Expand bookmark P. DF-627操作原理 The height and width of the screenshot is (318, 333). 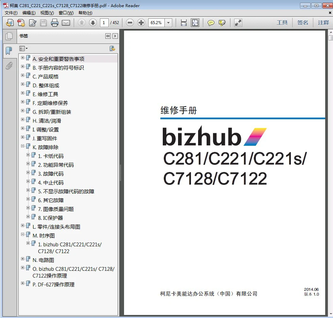point(22,283)
